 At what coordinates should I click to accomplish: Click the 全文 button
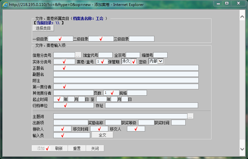tap(102, 135)
